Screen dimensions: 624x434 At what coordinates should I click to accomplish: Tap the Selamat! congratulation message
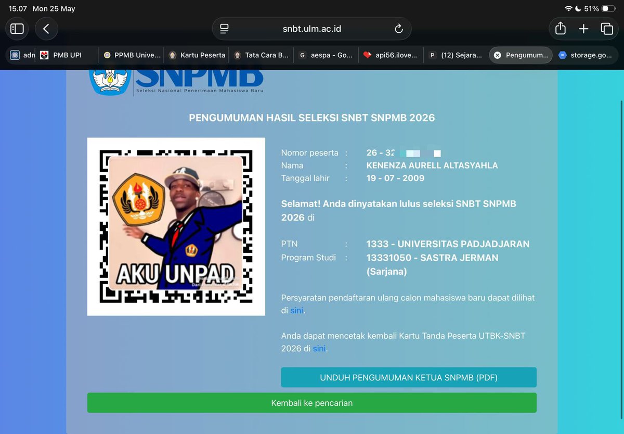(x=399, y=210)
